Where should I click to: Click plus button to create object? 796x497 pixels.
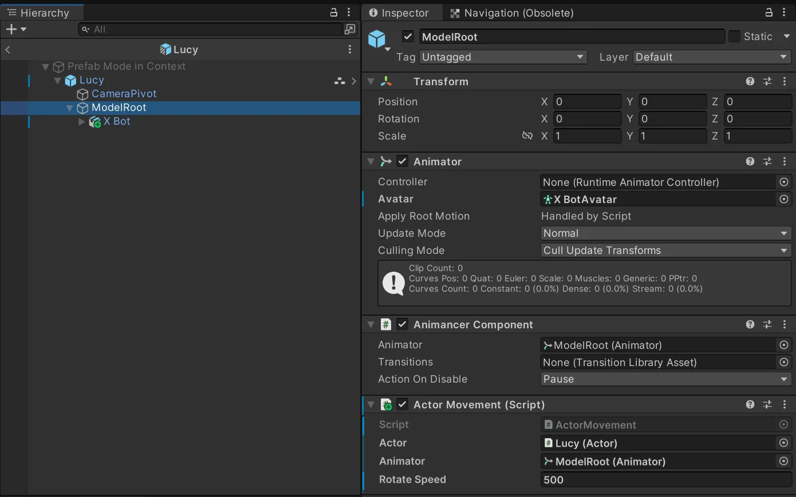coord(11,29)
